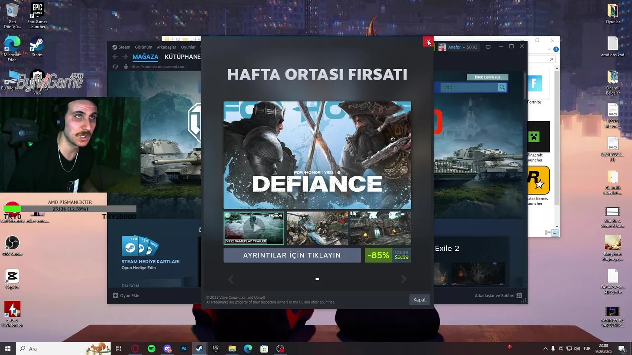Image resolution: width=632 pixels, height=355 pixels.
Task: Click the Anafor profile avatar
Action: click(442, 47)
